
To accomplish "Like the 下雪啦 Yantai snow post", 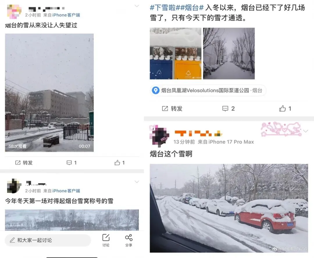I will pyautogui.click(x=285, y=108).
